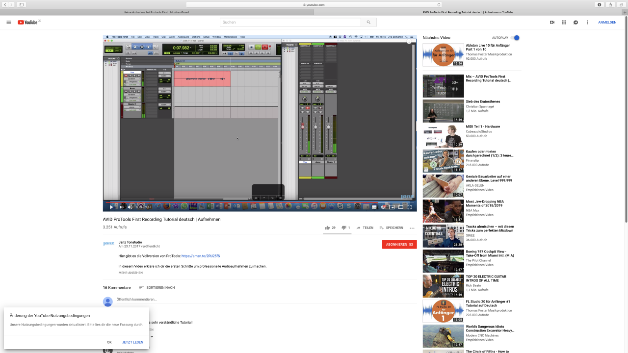Open Tracks abmischen Mixdown video title

[490, 228]
